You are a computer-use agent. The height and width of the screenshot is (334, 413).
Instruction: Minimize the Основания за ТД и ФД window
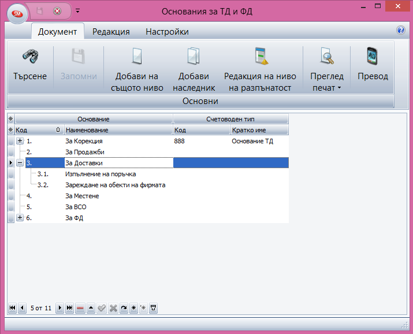363,6
